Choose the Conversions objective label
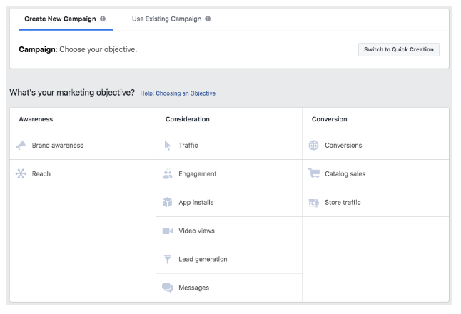461x314 pixels. coord(343,146)
